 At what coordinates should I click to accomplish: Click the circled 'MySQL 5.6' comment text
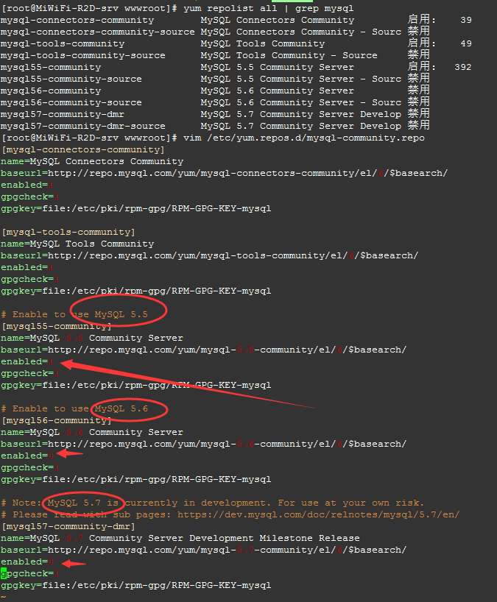pyautogui.click(x=121, y=408)
